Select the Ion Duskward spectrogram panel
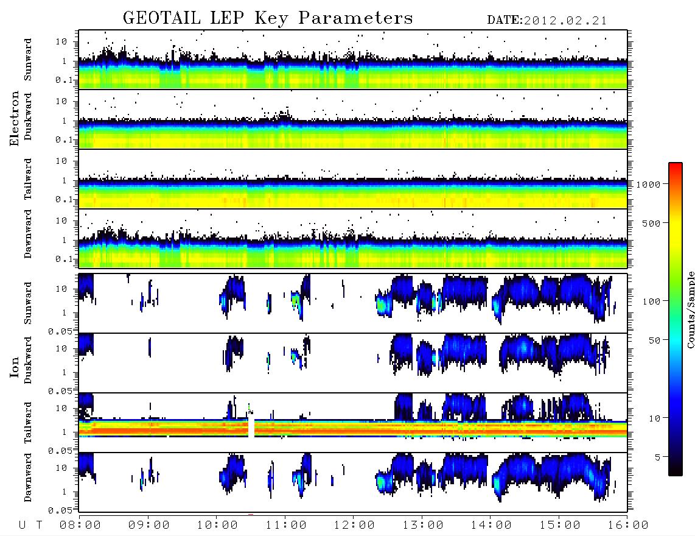 click(353, 363)
